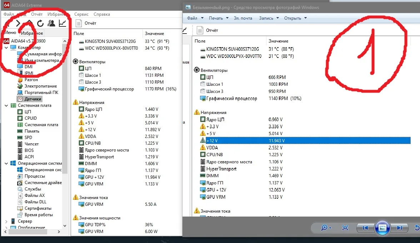This screenshot has width=420, height=243.
Task: Select the HyperTransport voltage row in AIDA64
Action: click(99, 157)
